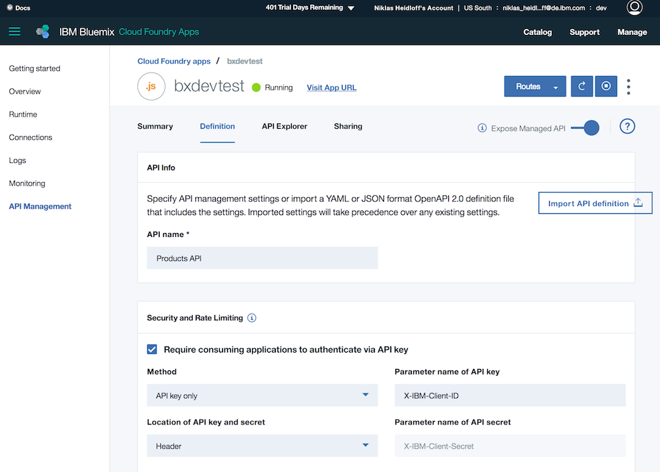The height and width of the screenshot is (472, 660).
Task: Click the IBM Bluemix logo icon
Action: tap(42, 32)
